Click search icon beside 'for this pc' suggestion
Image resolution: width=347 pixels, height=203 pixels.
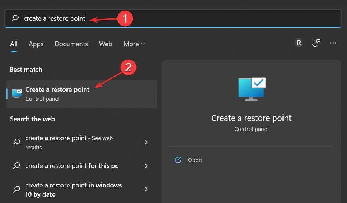click(x=17, y=166)
